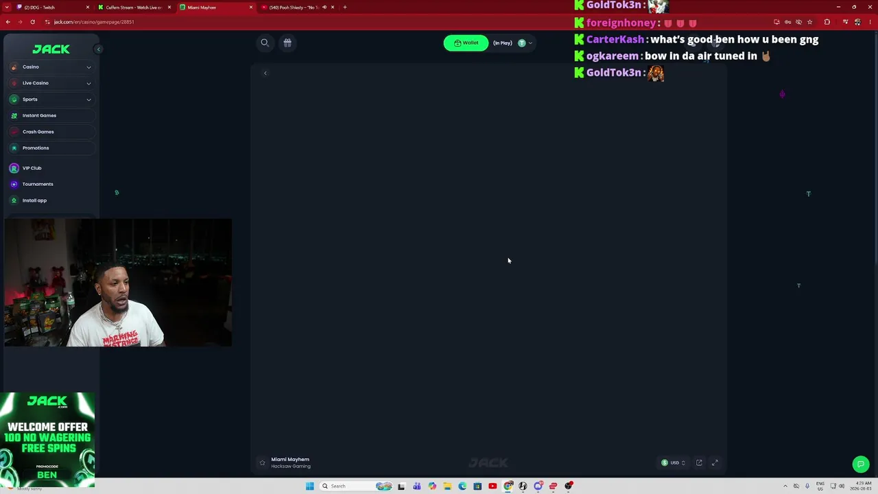The height and width of the screenshot is (494, 878).
Task: Bookmark this page with the star
Action: 809,22
